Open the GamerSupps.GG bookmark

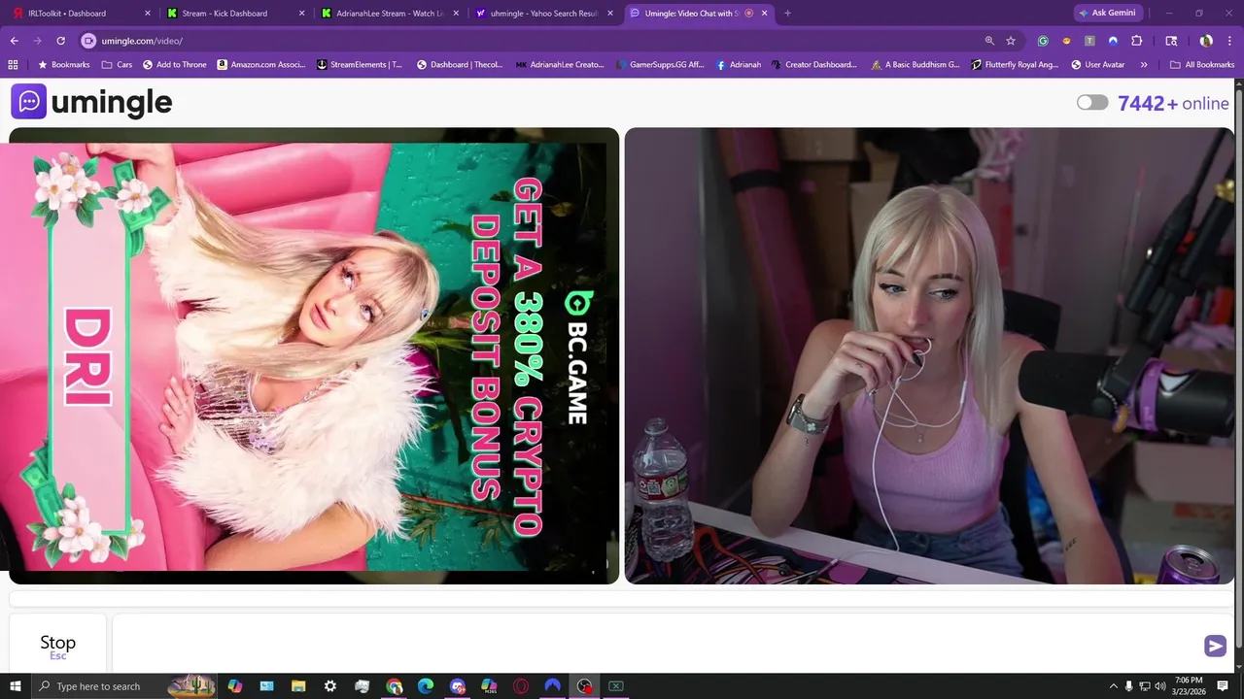coord(660,64)
